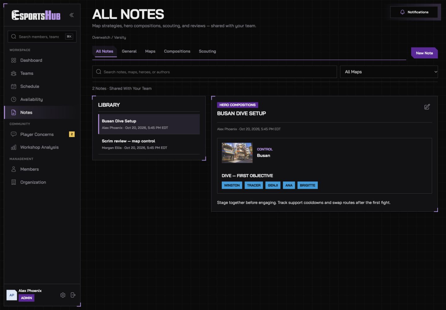Click the Hero Compositions category badge
The height and width of the screenshot is (310, 446).
(x=238, y=105)
